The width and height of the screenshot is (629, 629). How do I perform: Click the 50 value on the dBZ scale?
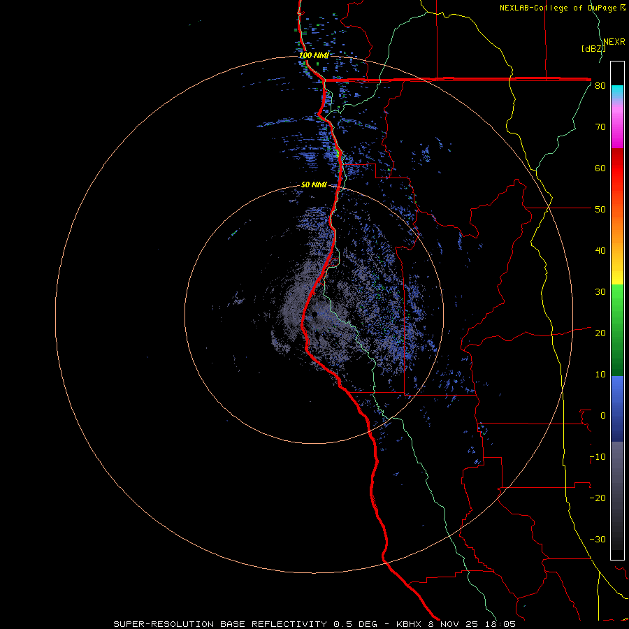tap(600, 210)
